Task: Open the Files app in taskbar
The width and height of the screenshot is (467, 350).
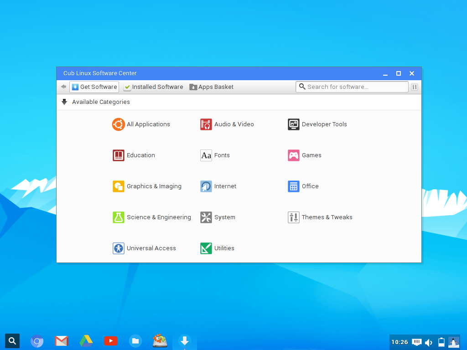Action: (x=135, y=341)
